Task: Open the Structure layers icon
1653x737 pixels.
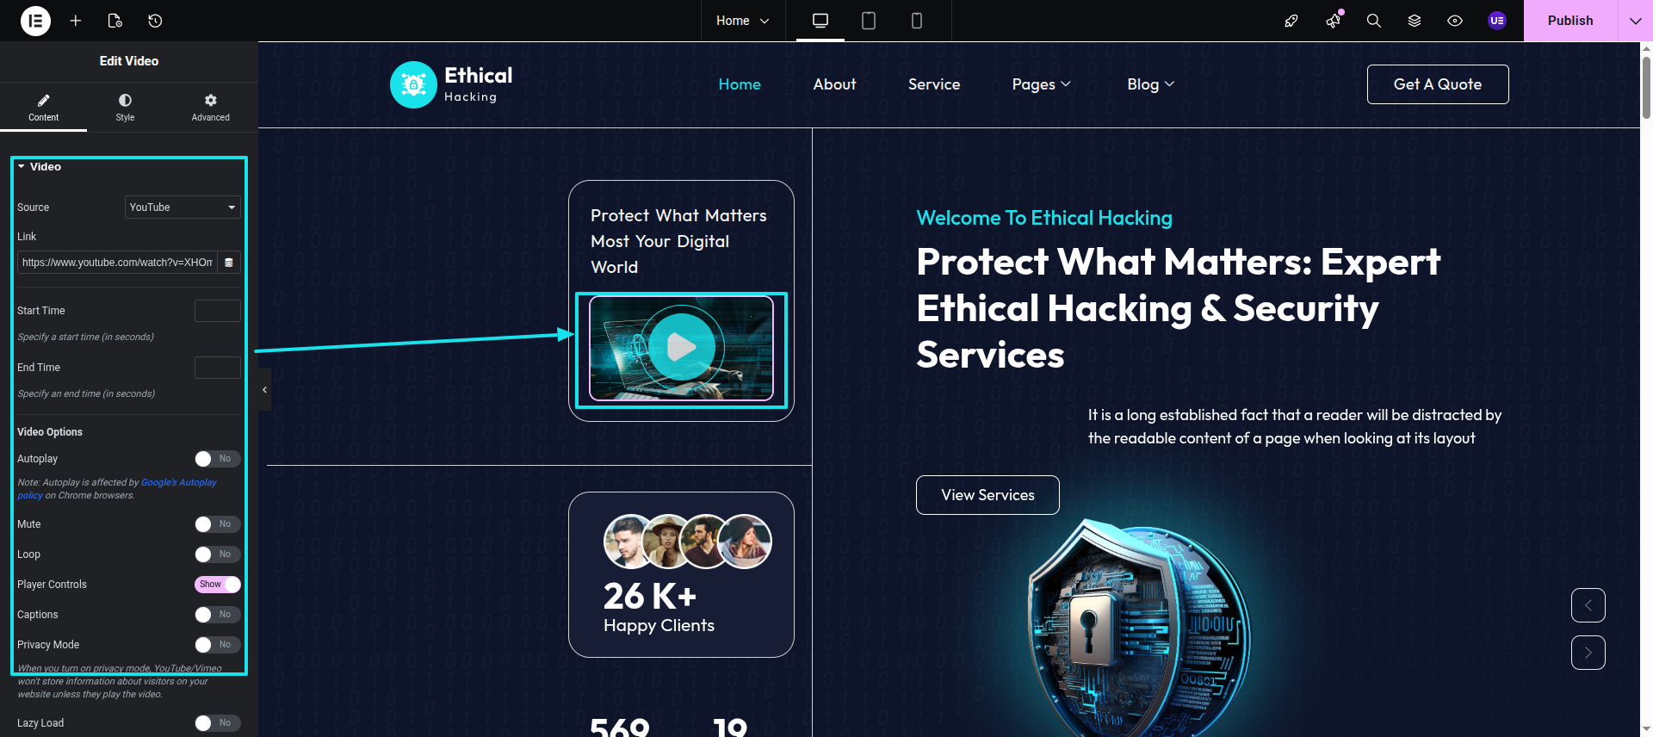Action: [x=1415, y=21]
